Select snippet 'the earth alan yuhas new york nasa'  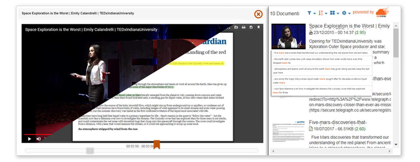[322, 61]
